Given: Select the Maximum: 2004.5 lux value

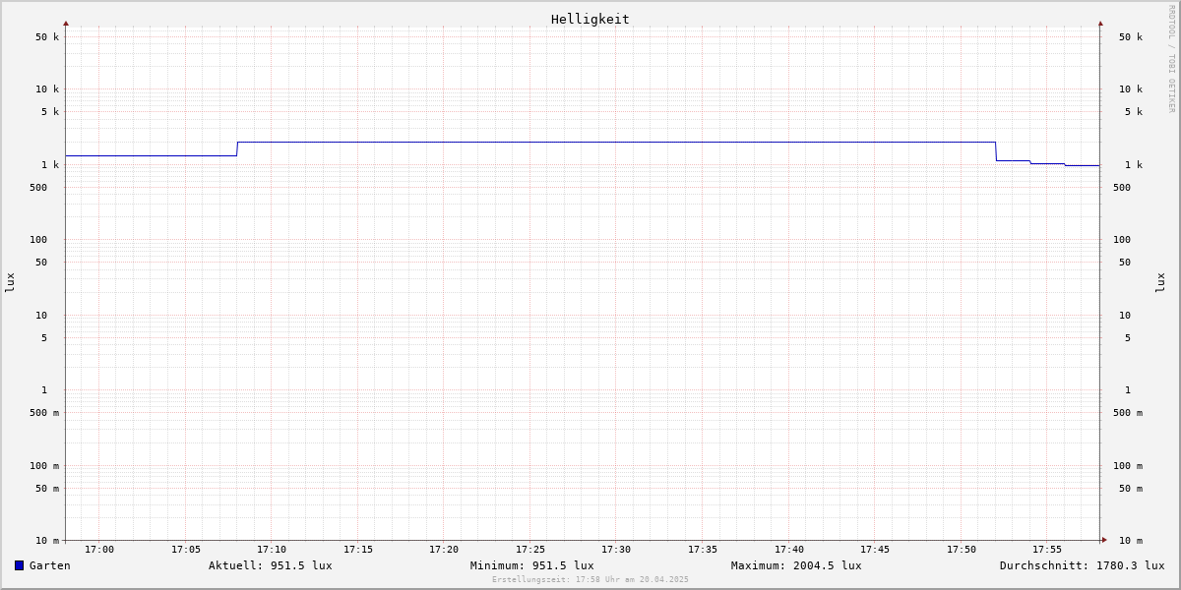Looking at the screenshot, I should pyautogui.click(x=796, y=565).
